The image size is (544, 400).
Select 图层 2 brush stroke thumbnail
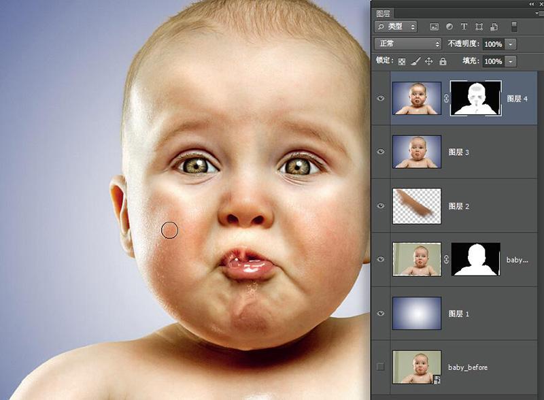point(417,206)
